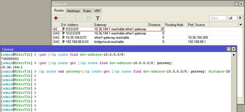
Task: Disable selected route with X icon
Action: pos(79,18)
